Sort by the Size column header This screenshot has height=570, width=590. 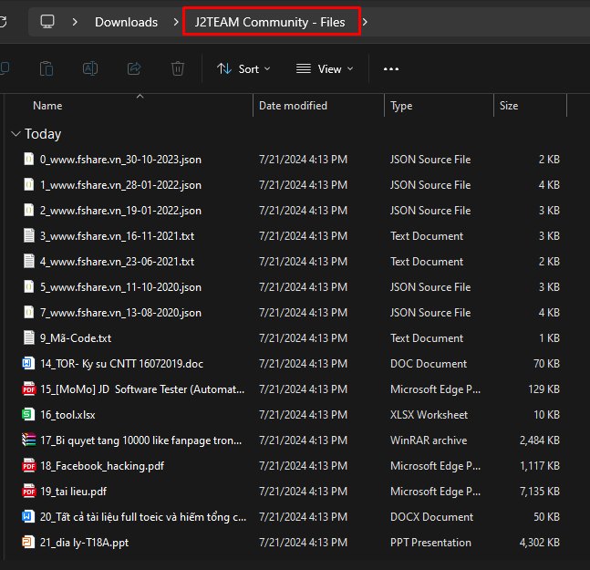pos(509,106)
